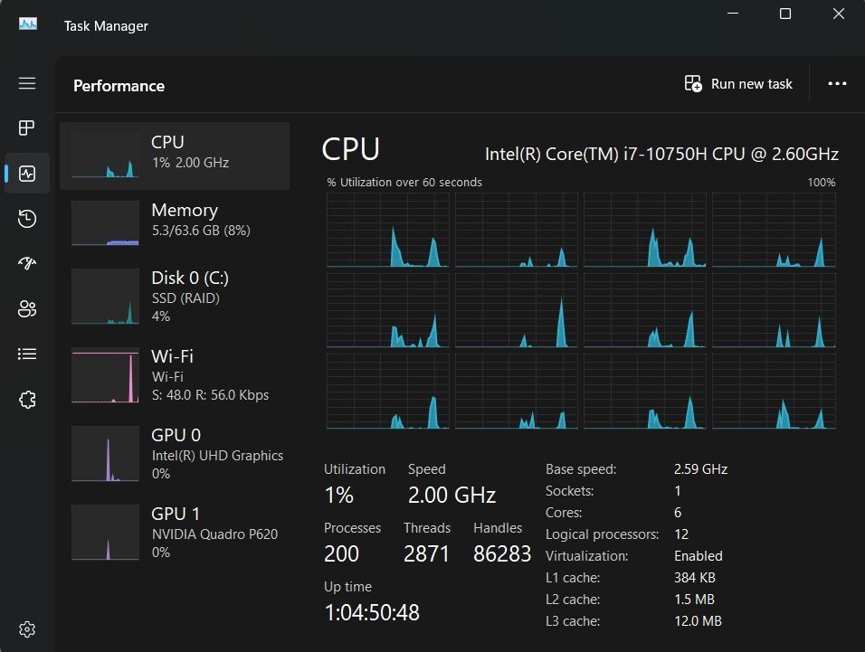The width and height of the screenshot is (865, 652).
Task: Select the CPU entry in resource list
Action: [175, 156]
